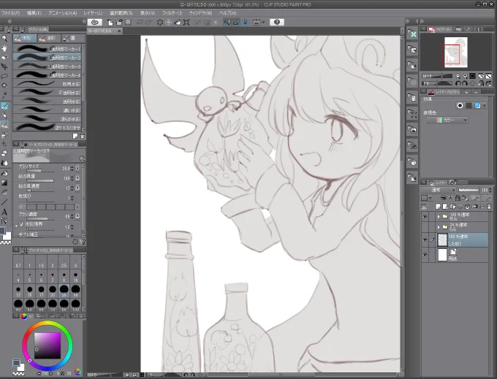497x379 pixels.
Task: Click the Clip Studio spiral launcher icon
Action: (95, 22)
